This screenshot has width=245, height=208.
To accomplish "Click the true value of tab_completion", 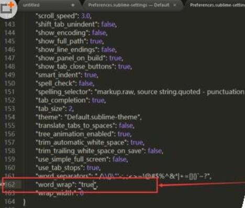I will click(x=98, y=100).
